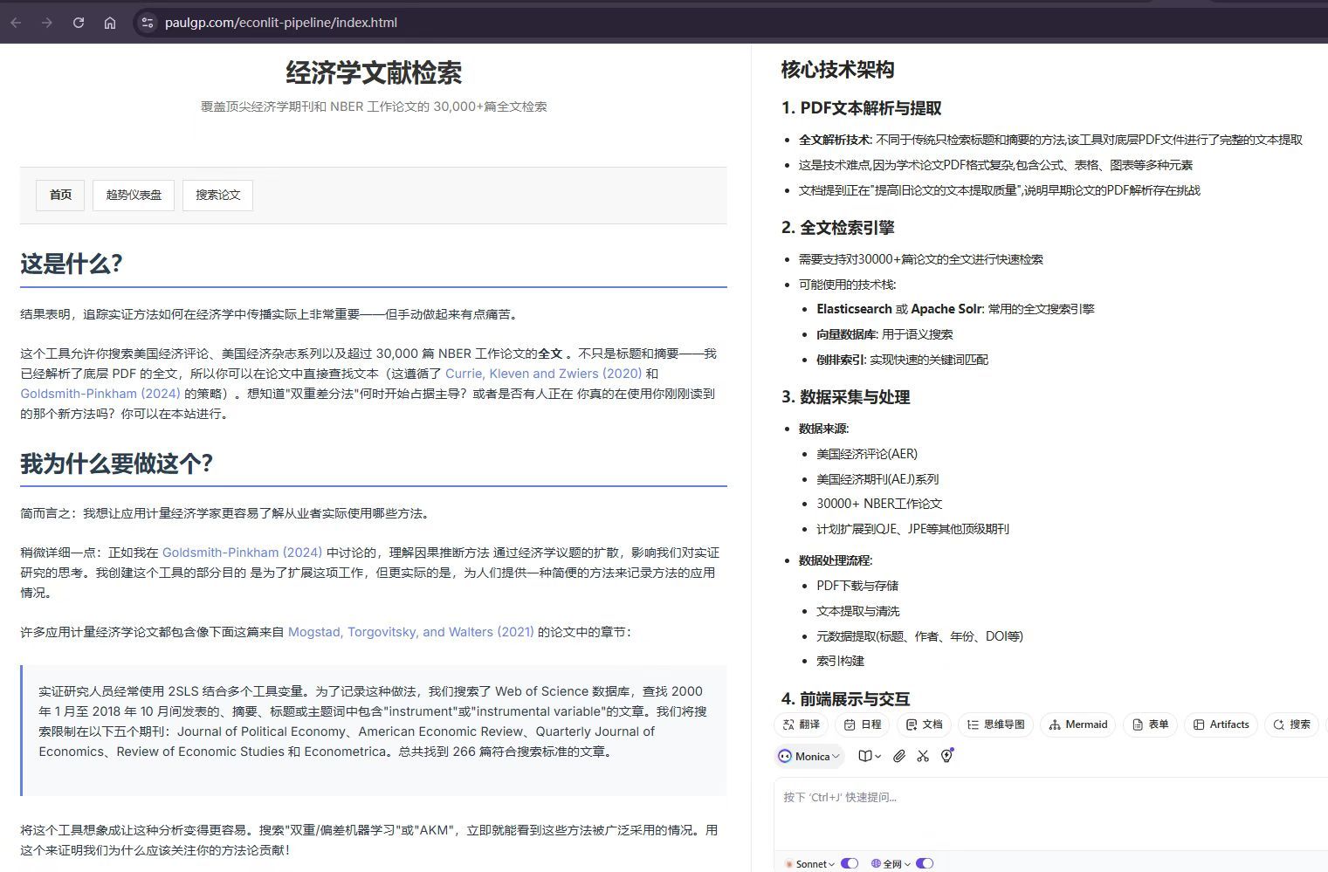Screen dimensions: 1328x872
Task: Open the 搜索论文 tab
Action: (x=217, y=195)
